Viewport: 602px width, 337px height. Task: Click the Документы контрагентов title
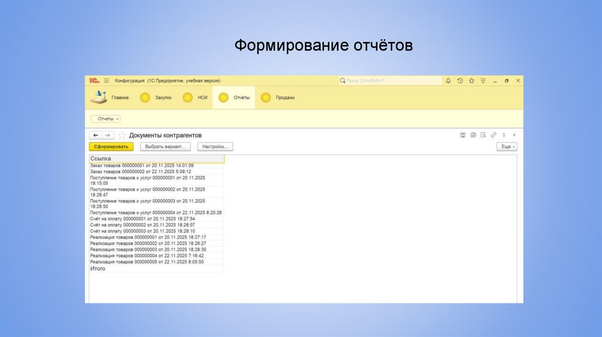165,136
